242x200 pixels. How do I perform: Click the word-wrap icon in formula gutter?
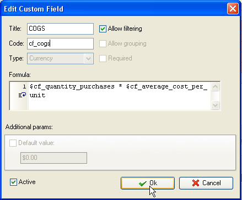coord(22,95)
